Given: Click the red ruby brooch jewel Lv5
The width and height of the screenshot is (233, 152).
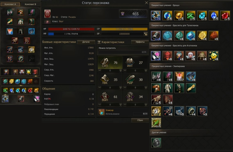Looking at the screenshot, I should (225, 15).
